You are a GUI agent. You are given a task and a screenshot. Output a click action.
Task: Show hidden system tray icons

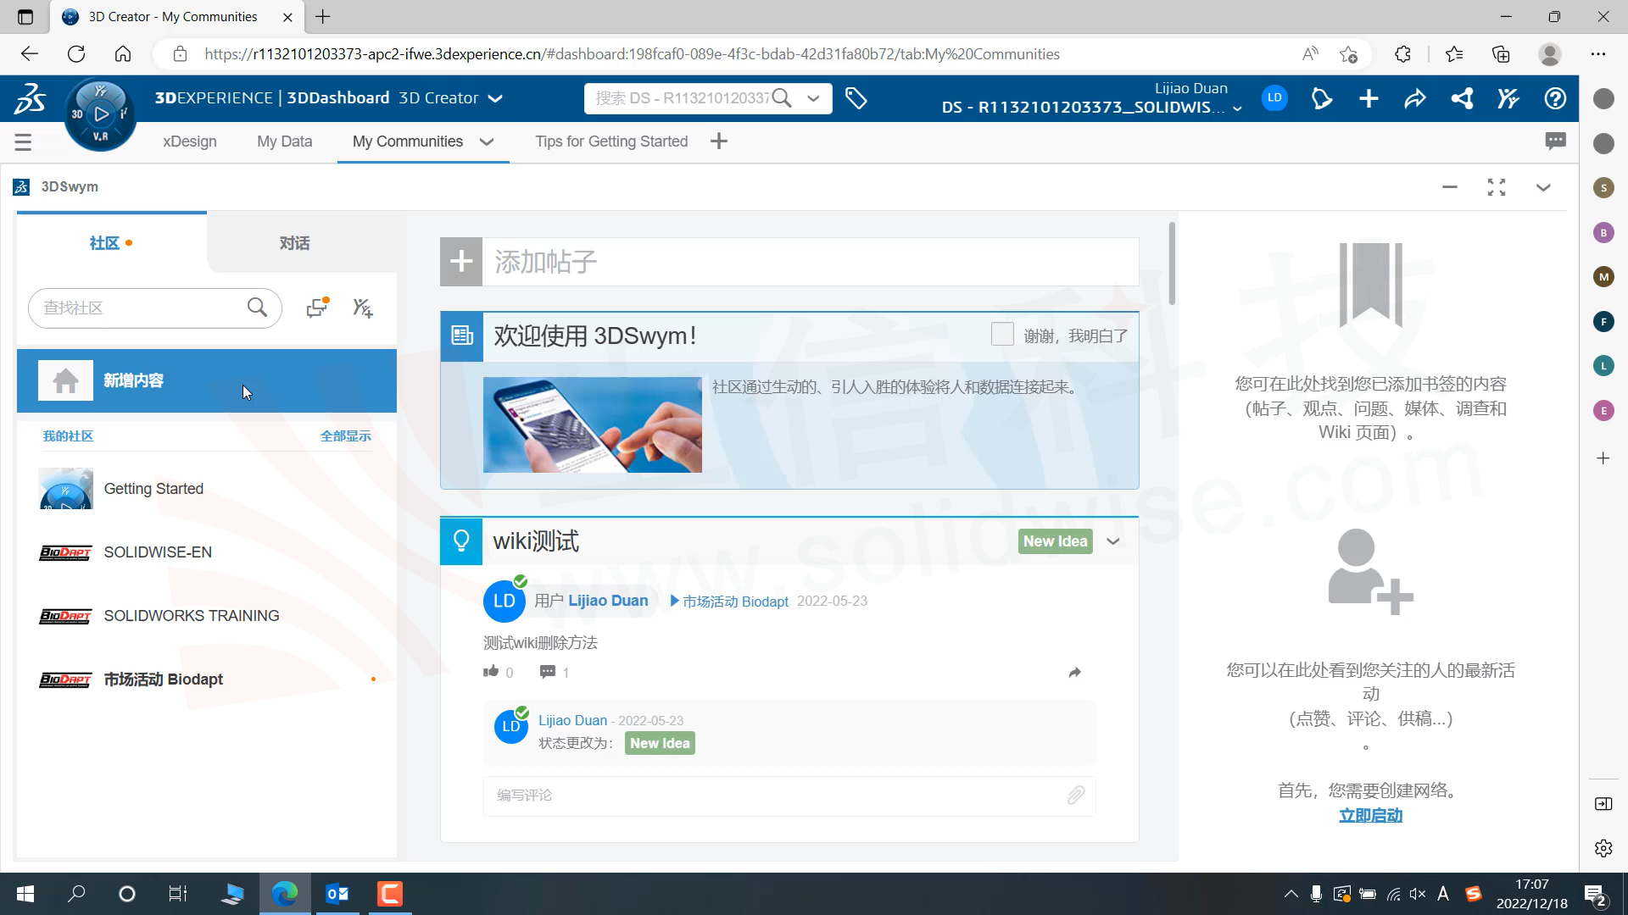coord(1291,894)
